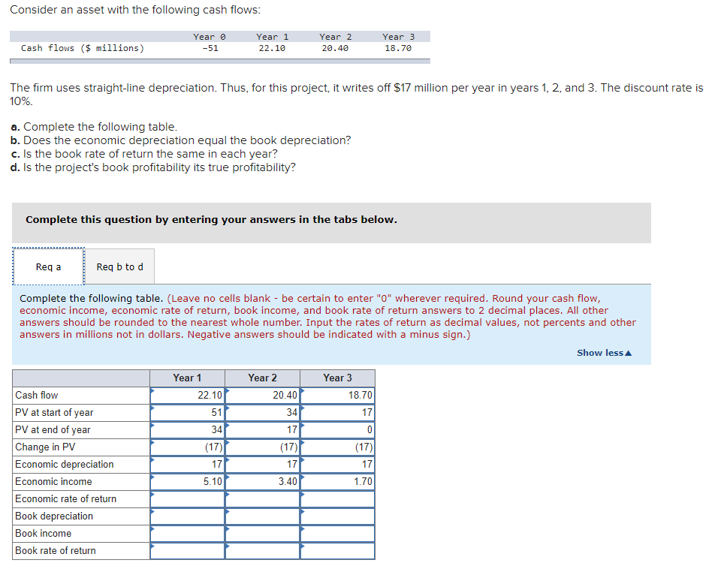Click the Year 2 column header in answer table
Screen dimensions: 721x566
pyautogui.click(x=262, y=378)
